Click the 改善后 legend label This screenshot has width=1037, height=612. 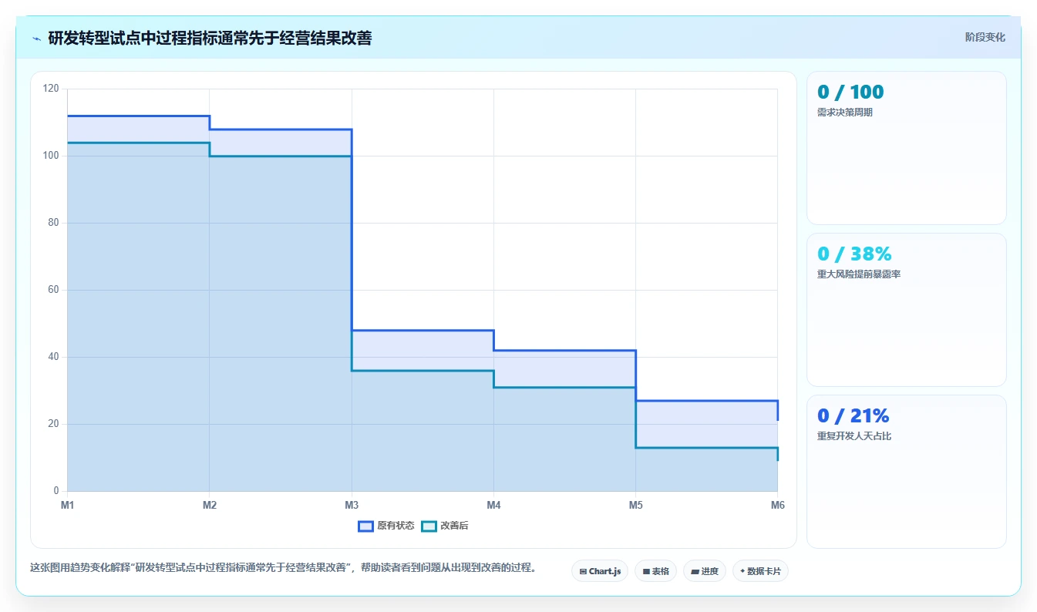[454, 526]
